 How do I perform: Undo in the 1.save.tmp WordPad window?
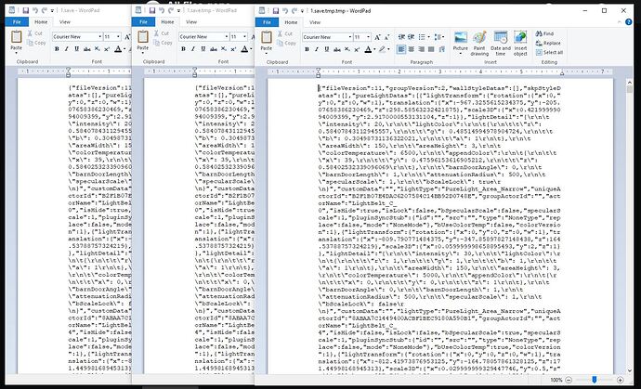(162, 10)
